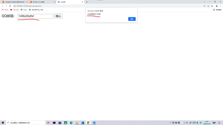Viewport: 223px width, 125px height.
Task: Go forward using browser forward arrow
Action: pos(6,6)
